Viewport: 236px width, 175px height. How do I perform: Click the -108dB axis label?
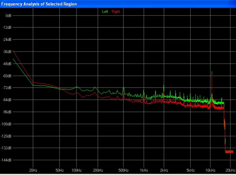(x=7, y=124)
